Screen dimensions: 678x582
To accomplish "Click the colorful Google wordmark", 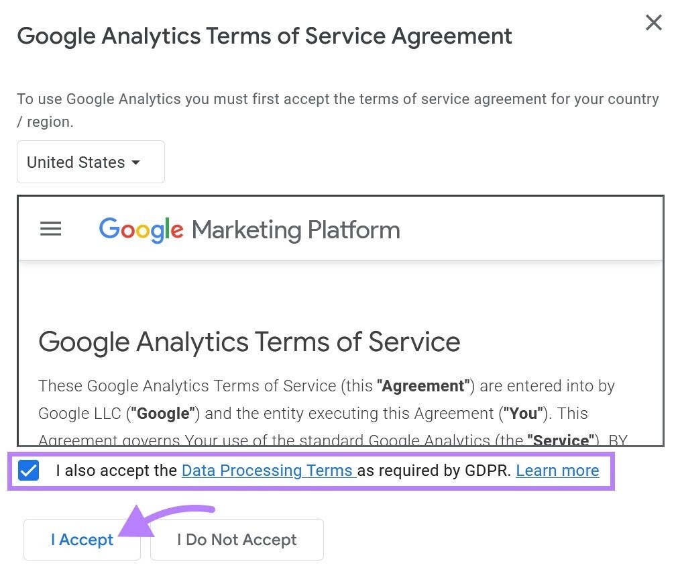I will [x=139, y=230].
